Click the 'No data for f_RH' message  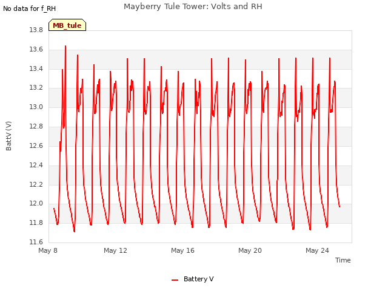pos(30,8)
